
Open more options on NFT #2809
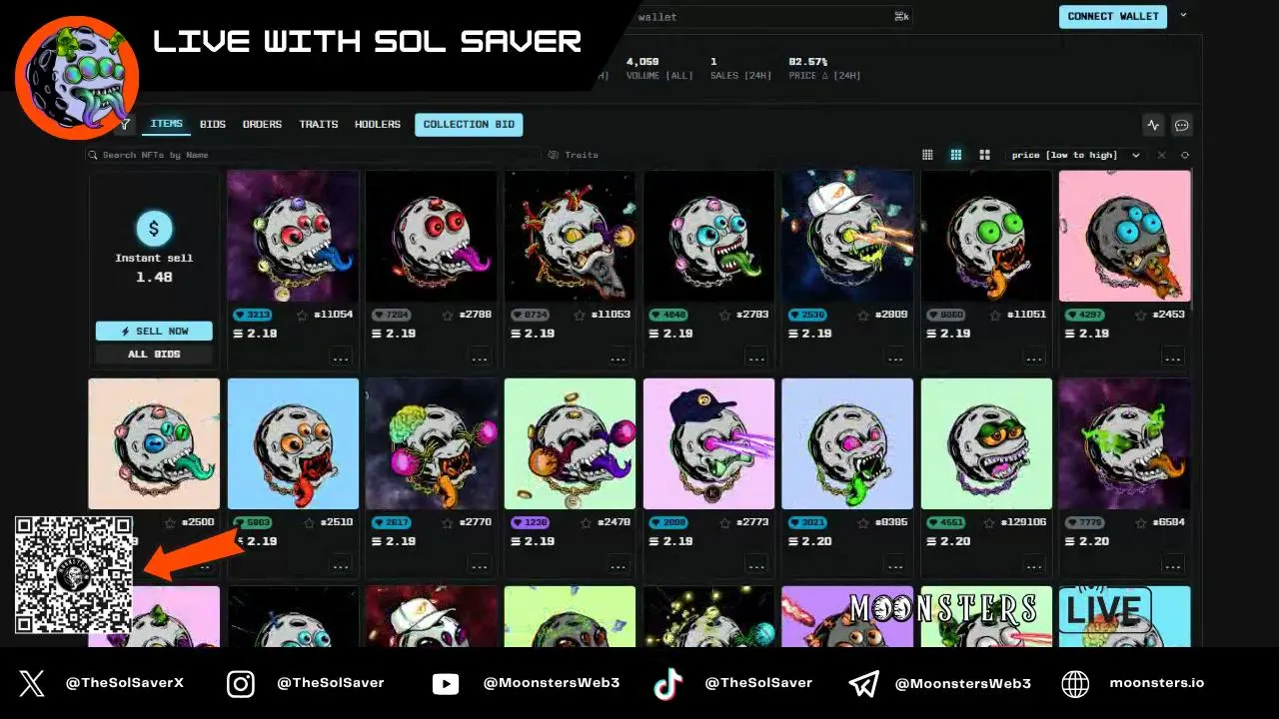point(896,358)
